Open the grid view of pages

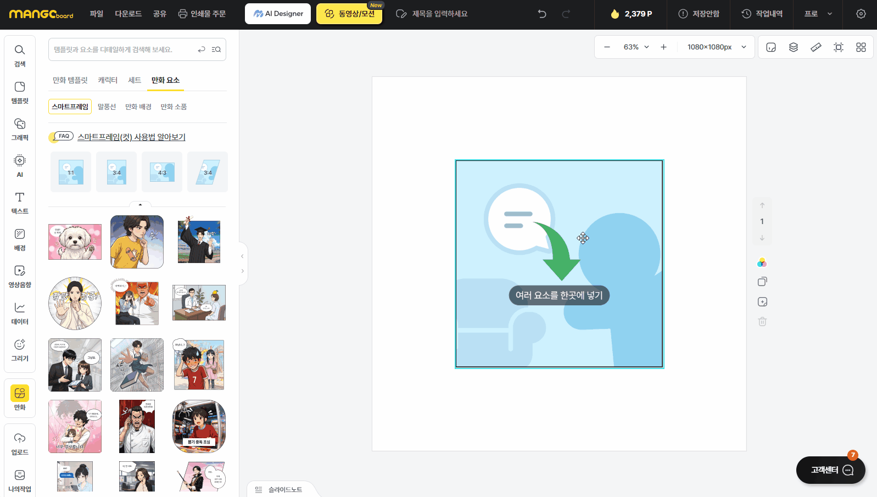861,47
